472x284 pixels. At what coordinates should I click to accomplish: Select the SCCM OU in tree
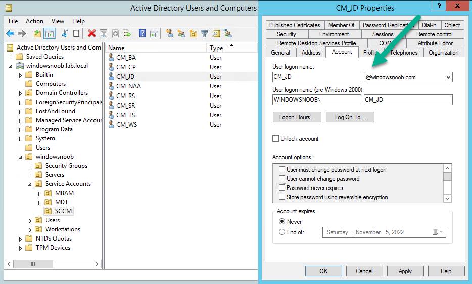59,211
